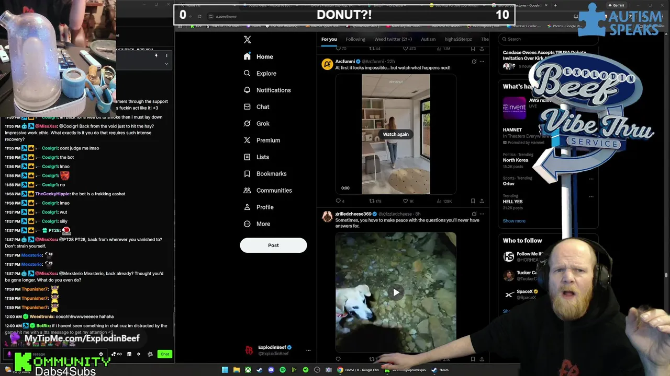Screen dimensions: 670x376
Task: Click Show more under trending
Action: pyautogui.click(x=514, y=221)
